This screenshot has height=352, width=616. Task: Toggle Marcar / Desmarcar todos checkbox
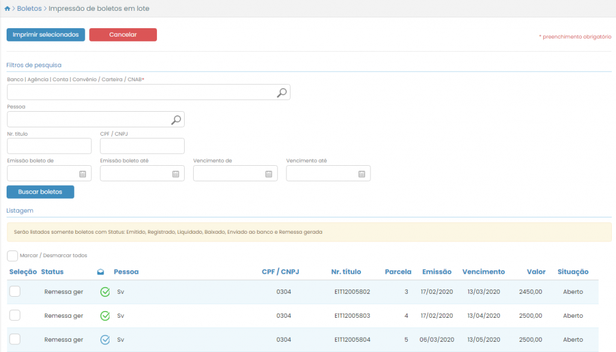tap(13, 256)
